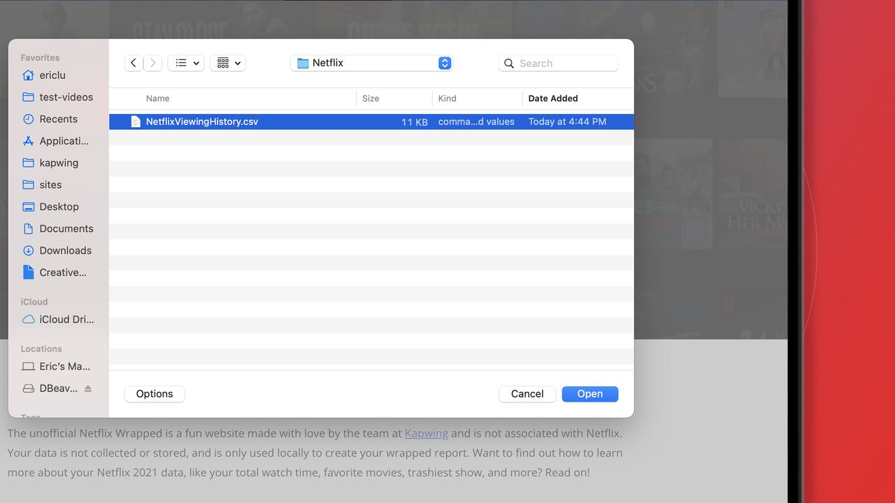Viewport: 895px width, 503px height.
Task: Click the clock icon beside Recents
Action: 28,119
